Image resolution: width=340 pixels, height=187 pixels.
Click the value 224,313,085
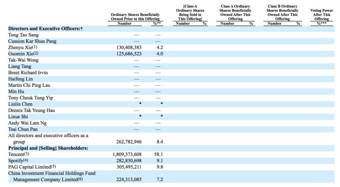[x=129, y=179]
